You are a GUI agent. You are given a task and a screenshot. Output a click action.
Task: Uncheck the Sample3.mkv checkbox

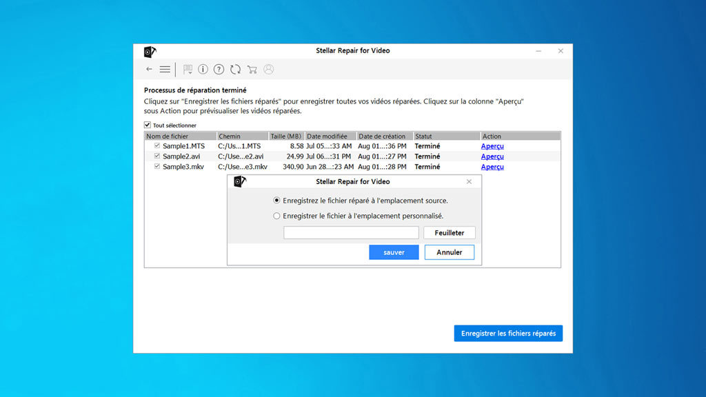pos(157,166)
